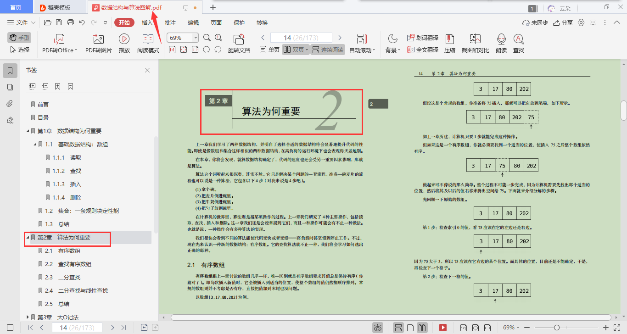The width and height of the screenshot is (627, 334).
Task: Select the 批注 ribbon tab
Action: click(170, 22)
